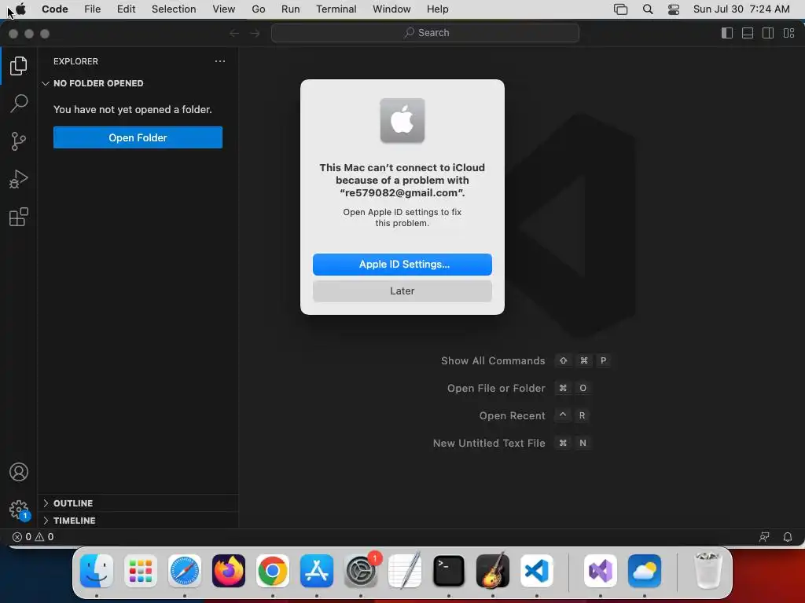Open the Extensions view
The height and width of the screenshot is (603, 805).
point(19,217)
